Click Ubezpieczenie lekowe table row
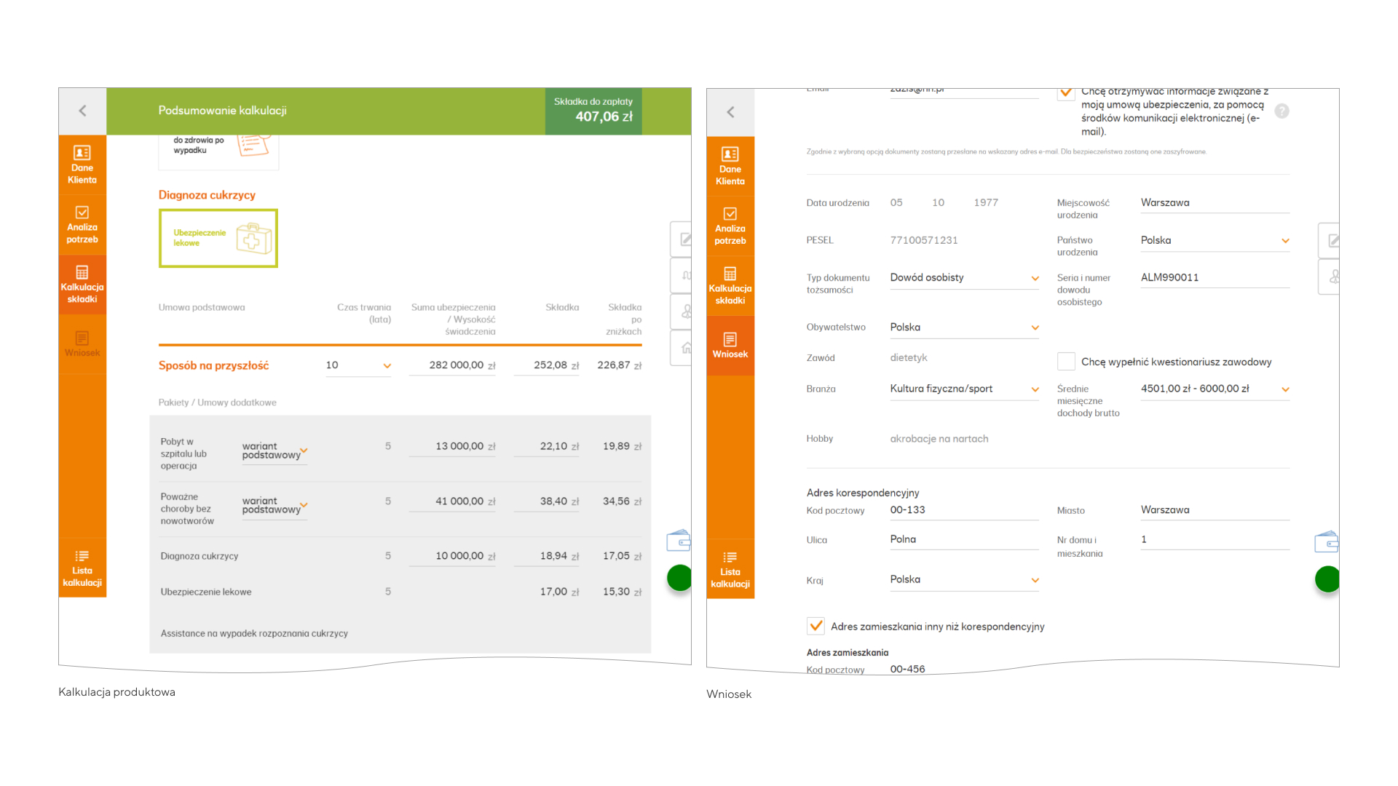The image size is (1398, 786). 400,592
